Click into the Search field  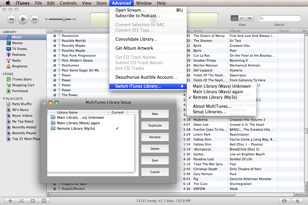[x=279, y=18]
